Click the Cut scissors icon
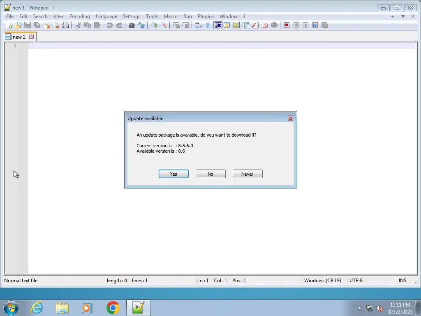421x316 pixels. (x=78, y=25)
